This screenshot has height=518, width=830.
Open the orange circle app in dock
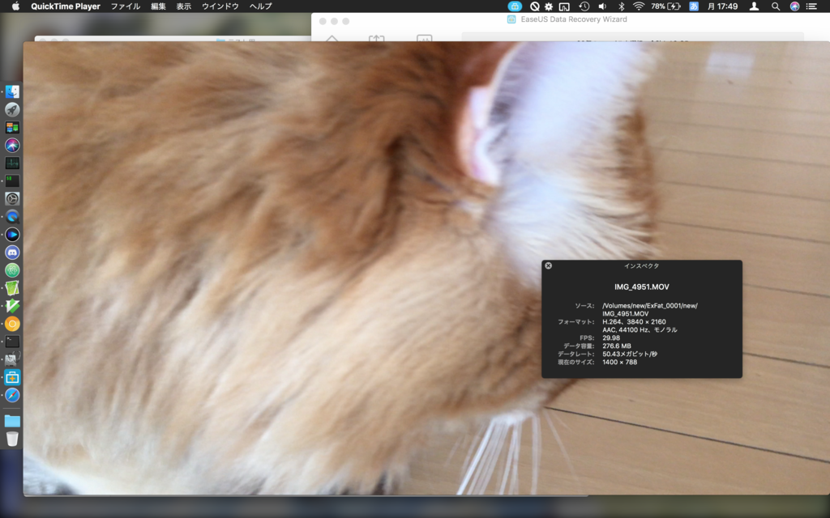coord(12,324)
